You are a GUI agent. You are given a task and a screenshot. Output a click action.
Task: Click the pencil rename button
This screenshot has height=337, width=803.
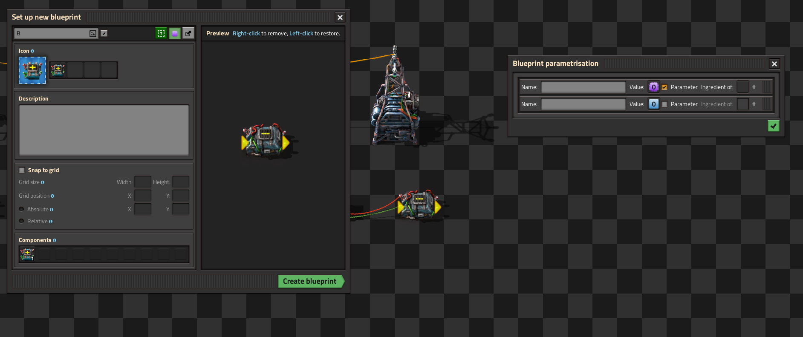pyautogui.click(x=104, y=34)
